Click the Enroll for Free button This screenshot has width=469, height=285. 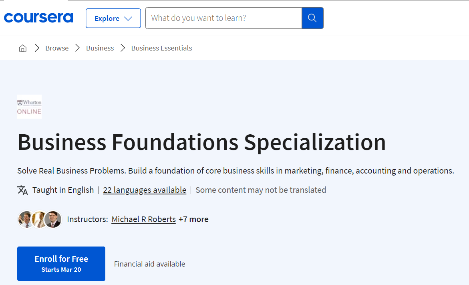point(61,264)
